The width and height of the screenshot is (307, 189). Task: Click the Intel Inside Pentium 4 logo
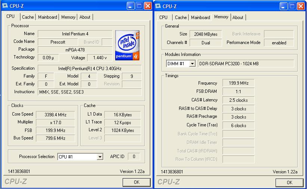127,45
